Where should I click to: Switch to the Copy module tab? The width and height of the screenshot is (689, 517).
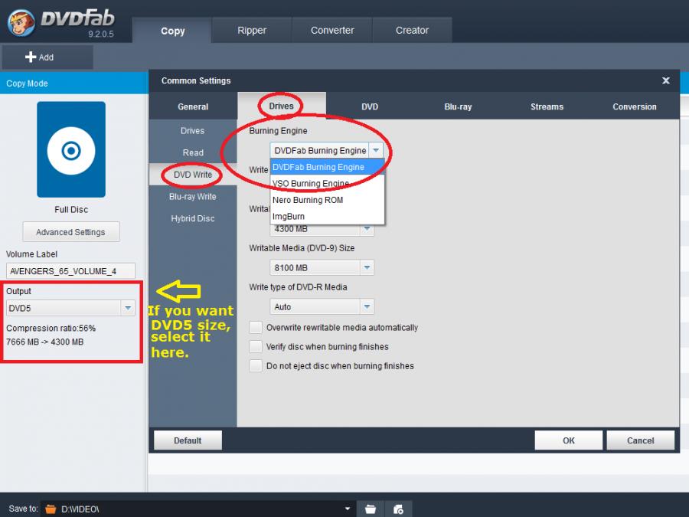(172, 31)
